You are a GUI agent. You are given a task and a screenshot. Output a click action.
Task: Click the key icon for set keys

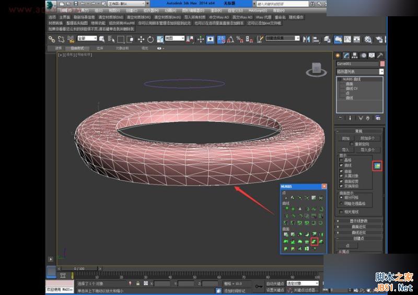[x=259, y=286]
